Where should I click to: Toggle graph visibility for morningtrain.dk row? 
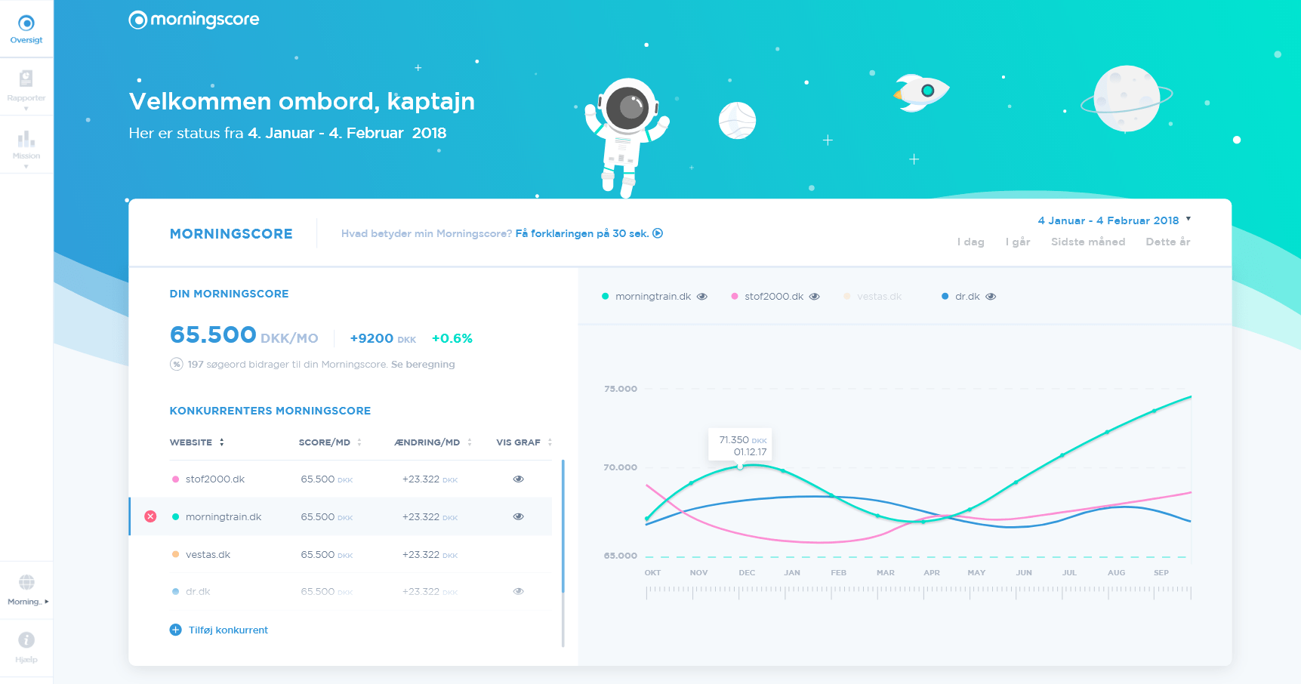coord(519,516)
